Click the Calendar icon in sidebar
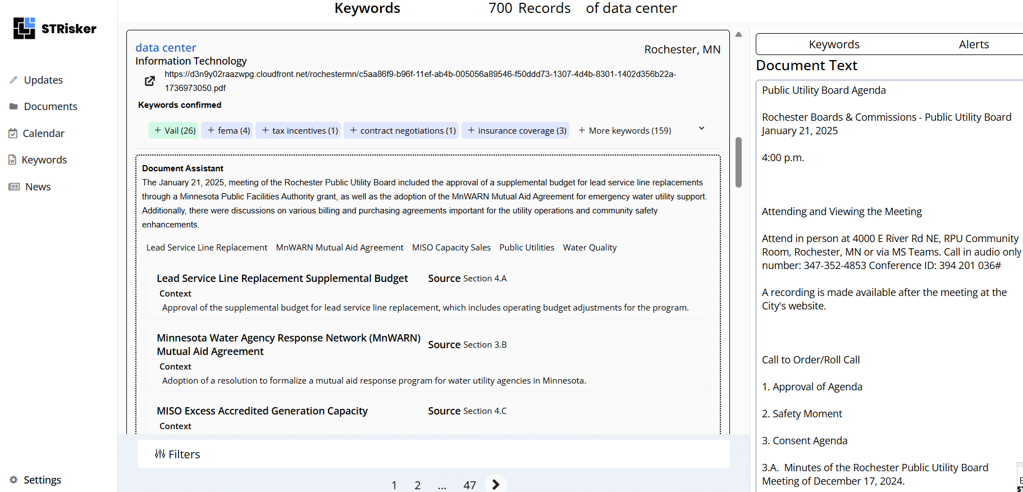The height and width of the screenshot is (492, 1023). [13, 133]
